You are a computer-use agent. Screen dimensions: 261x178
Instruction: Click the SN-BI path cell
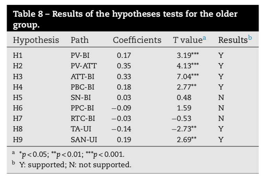(80, 97)
